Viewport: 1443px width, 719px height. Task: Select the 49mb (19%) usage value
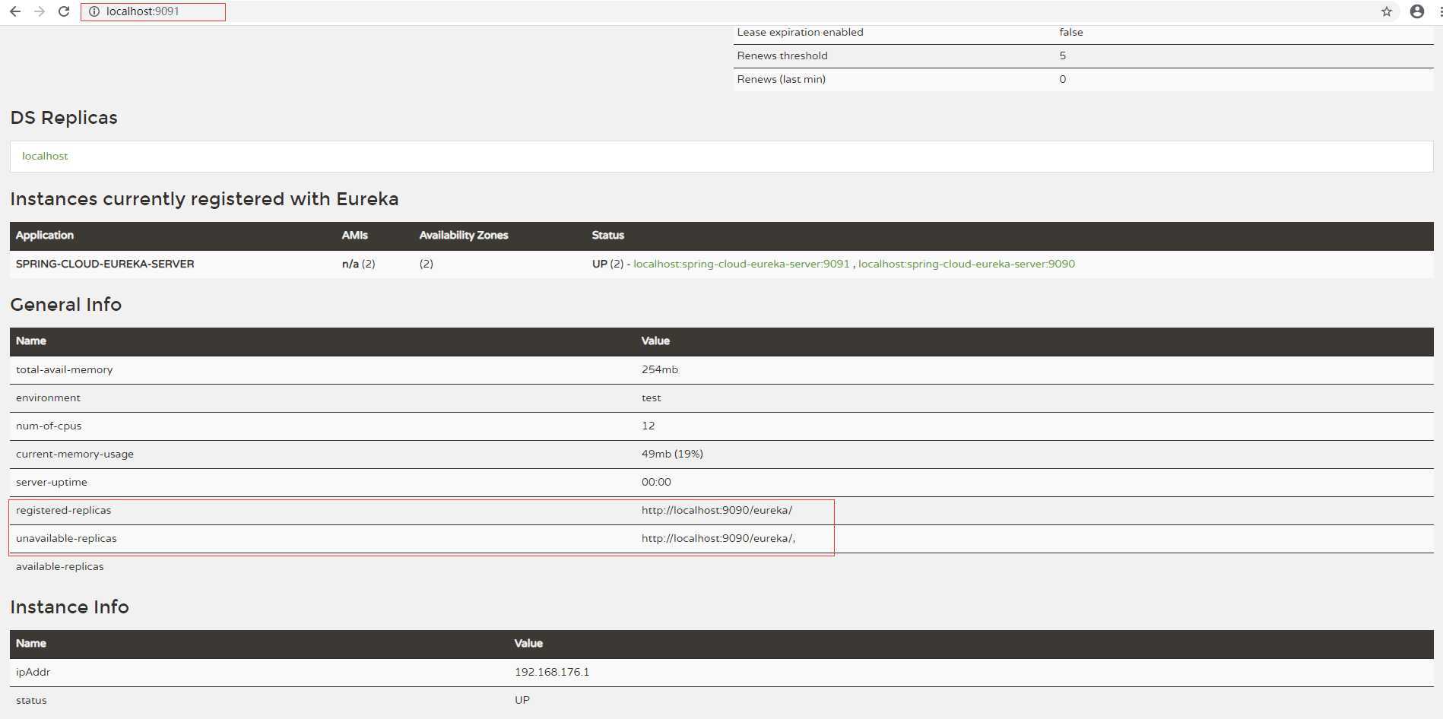click(672, 454)
